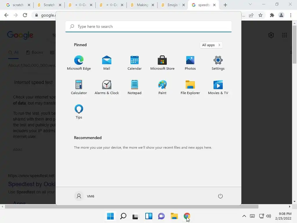Open the Calendar app
The height and width of the screenshot is (223, 297).
135,63
